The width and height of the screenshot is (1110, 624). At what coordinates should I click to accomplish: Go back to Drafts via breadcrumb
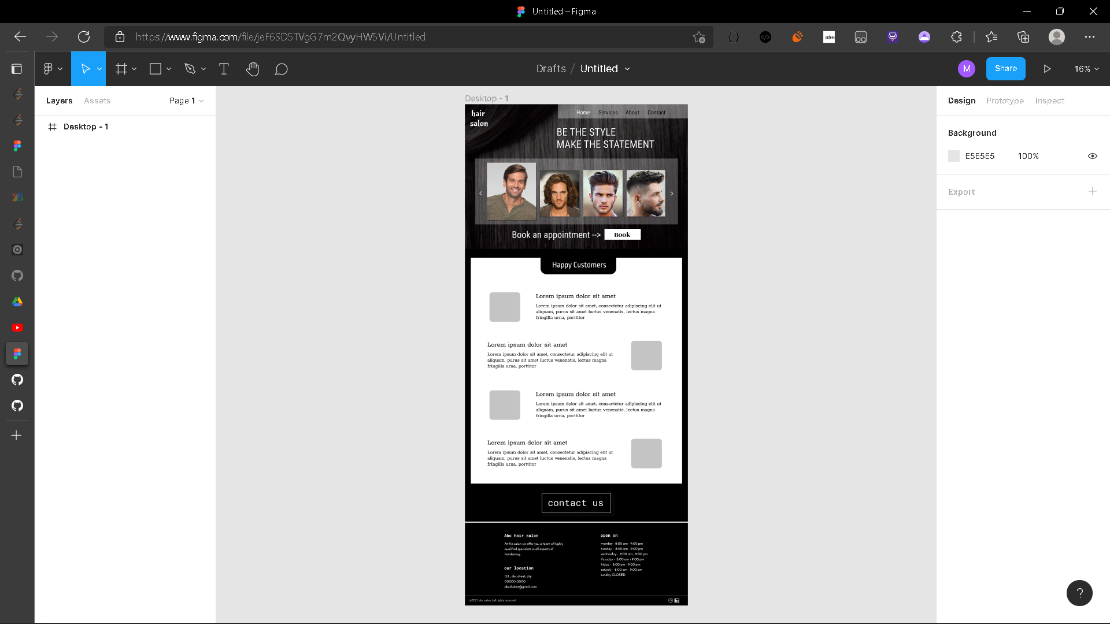[550, 69]
